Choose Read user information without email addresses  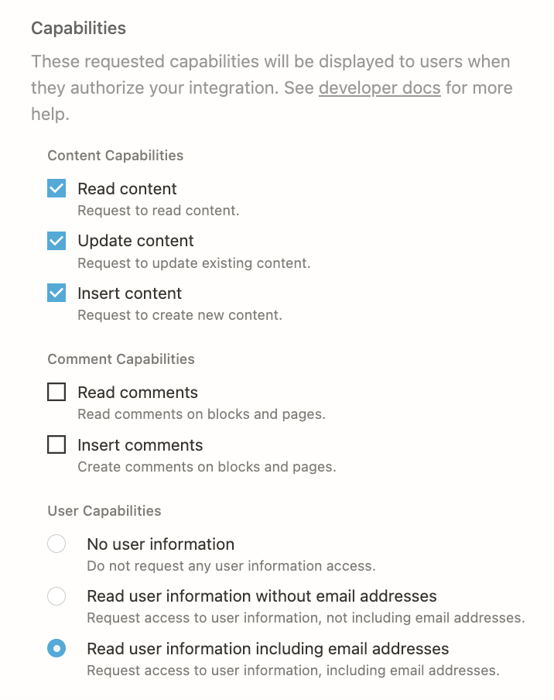click(x=56, y=596)
